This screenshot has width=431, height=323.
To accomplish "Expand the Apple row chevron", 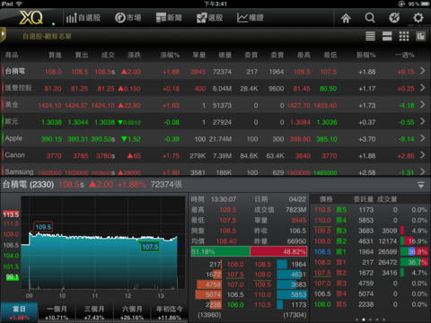I will pos(422,138).
